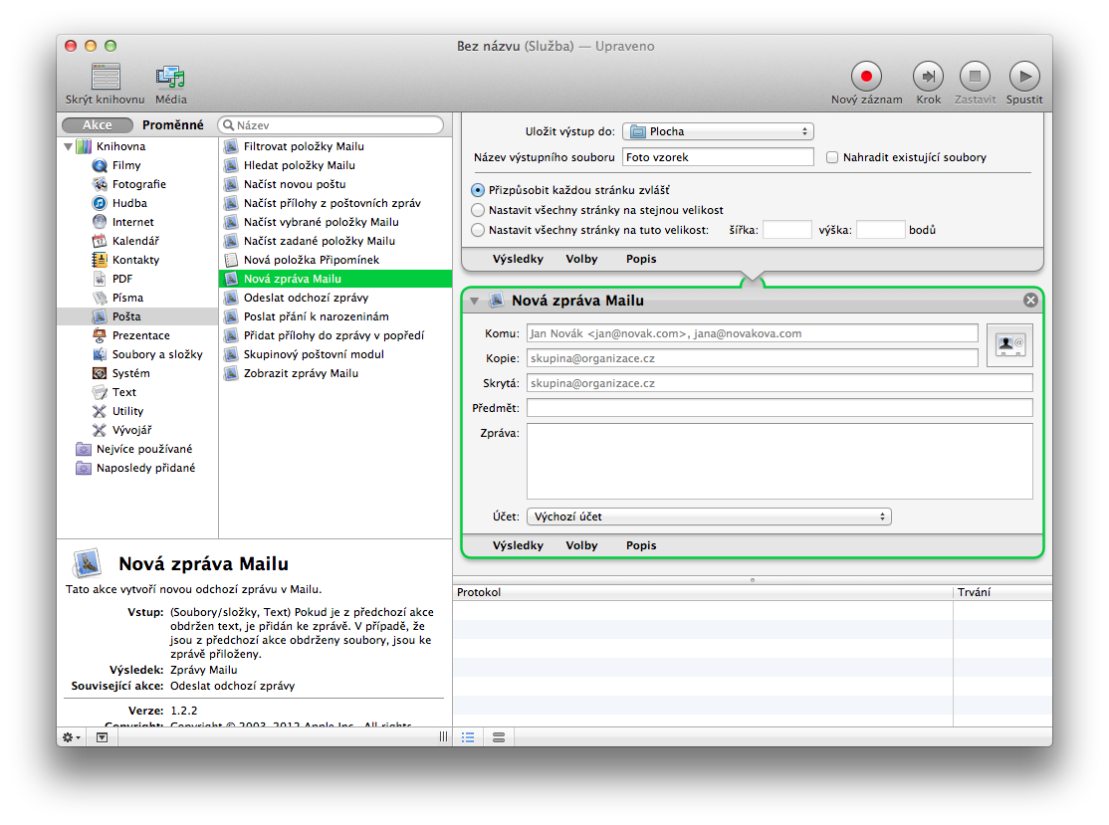1109x825 pixels.
Task: Select Kalendář category in library
Action: point(135,241)
